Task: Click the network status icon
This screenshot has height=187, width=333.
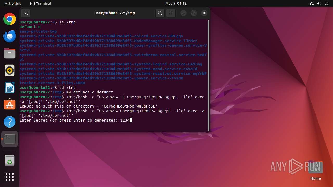Action: tap(312, 3)
